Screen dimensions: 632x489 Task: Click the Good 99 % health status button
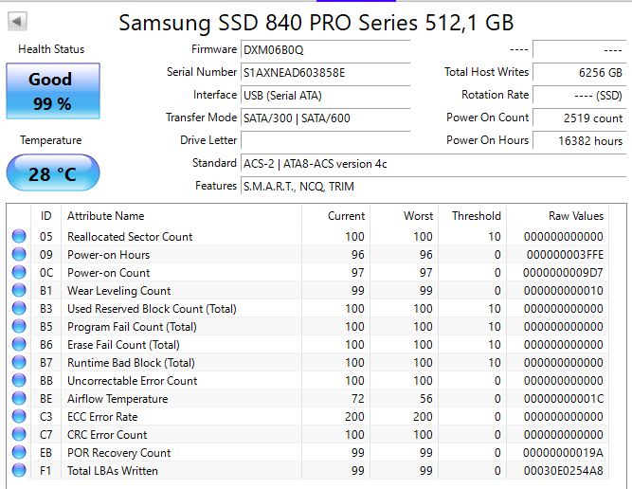(x=52, y=91)
